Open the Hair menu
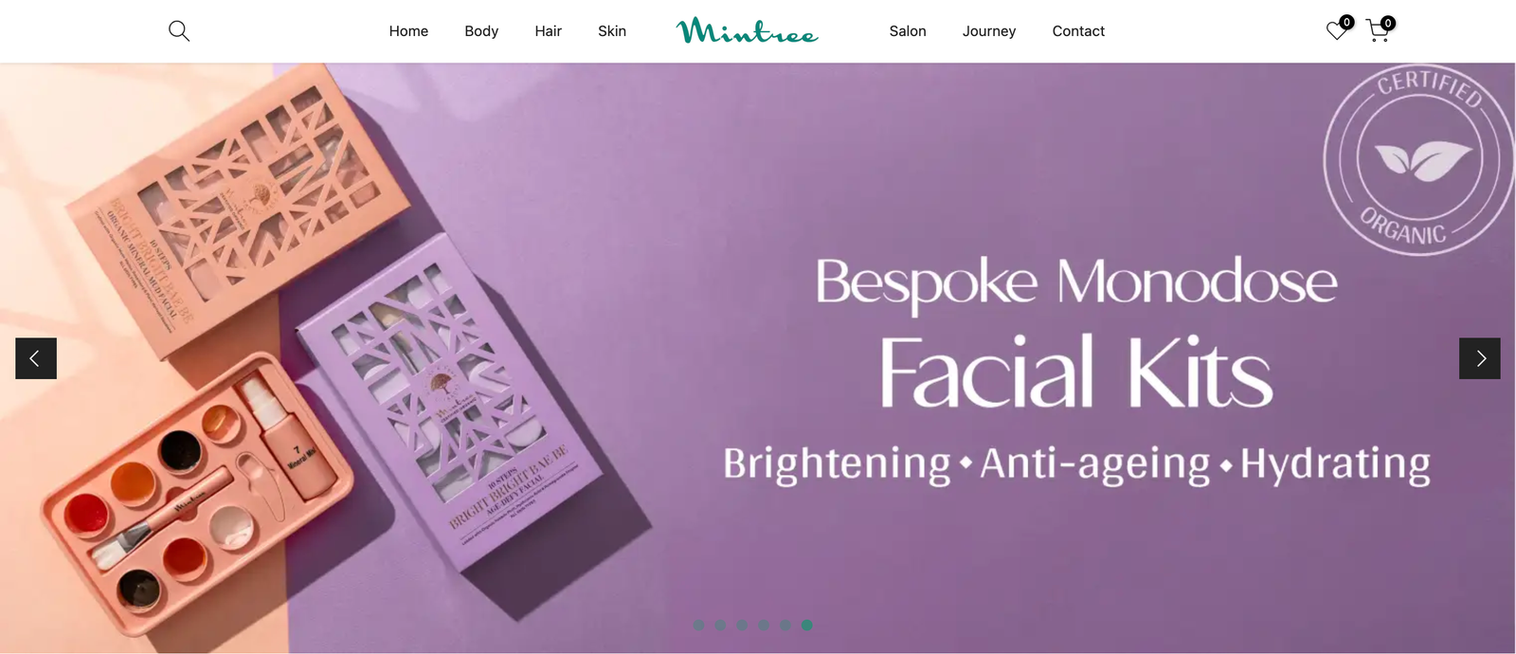The height and width of the screenshot is (654, 1516). coord(548,31)
